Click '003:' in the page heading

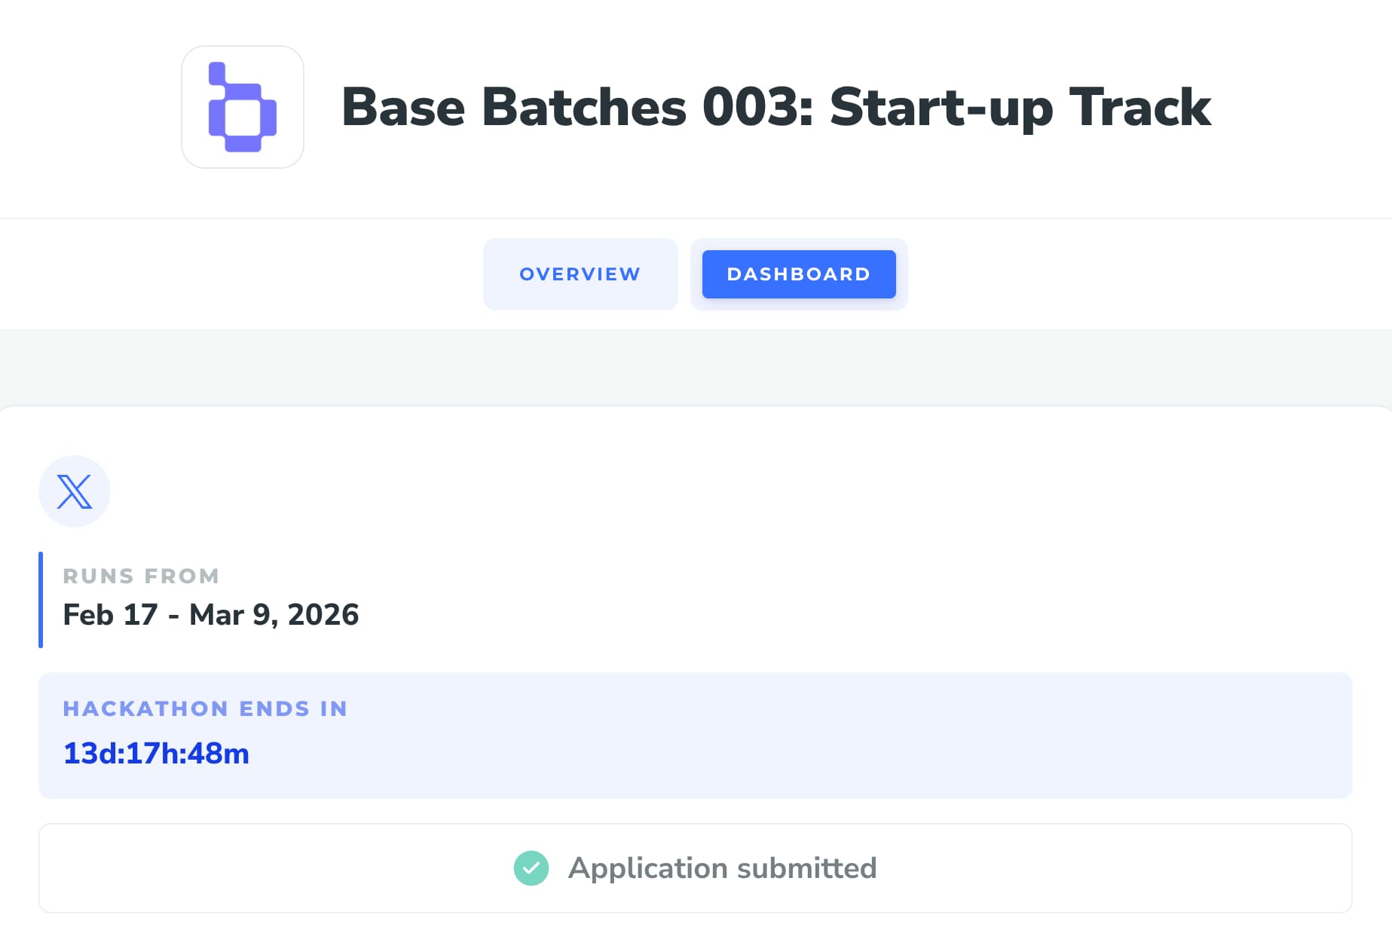[x=757, y=107]
